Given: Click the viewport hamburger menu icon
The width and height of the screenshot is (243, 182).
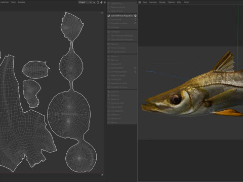Looking at the screenshot, I should 140,2.
